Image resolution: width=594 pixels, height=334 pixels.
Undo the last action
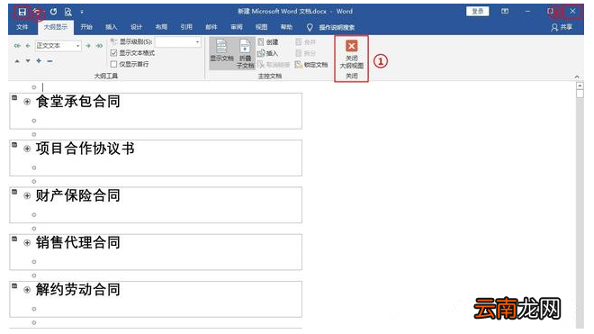point(37,12)
